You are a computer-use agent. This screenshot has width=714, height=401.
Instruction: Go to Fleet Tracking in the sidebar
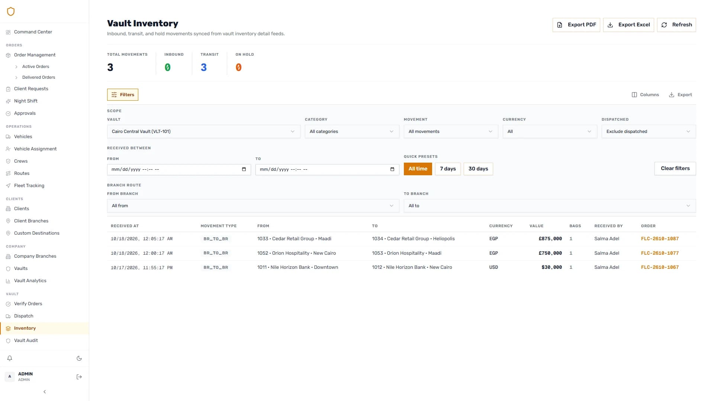(x=29, y=186)
